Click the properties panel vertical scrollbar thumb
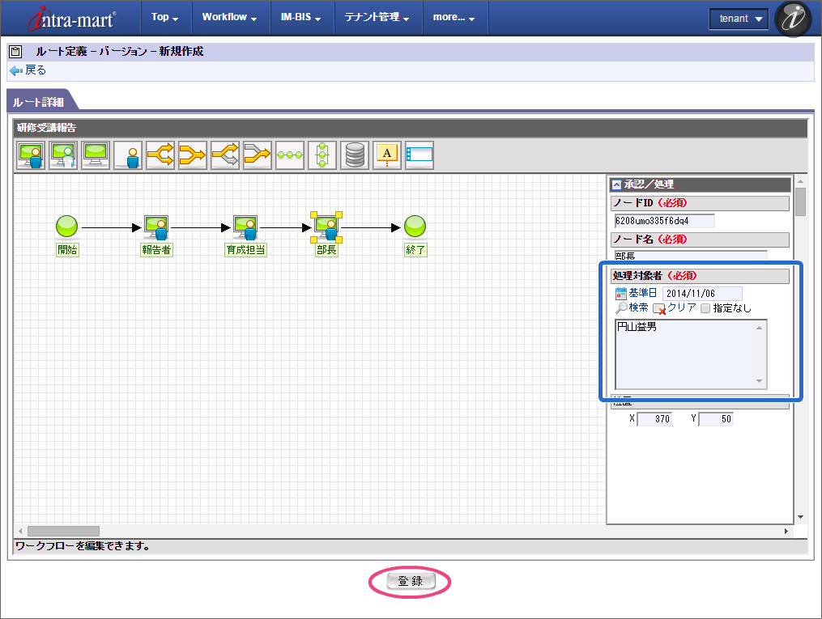This screenshot has width=822, height=619. [x=800, y=201]
